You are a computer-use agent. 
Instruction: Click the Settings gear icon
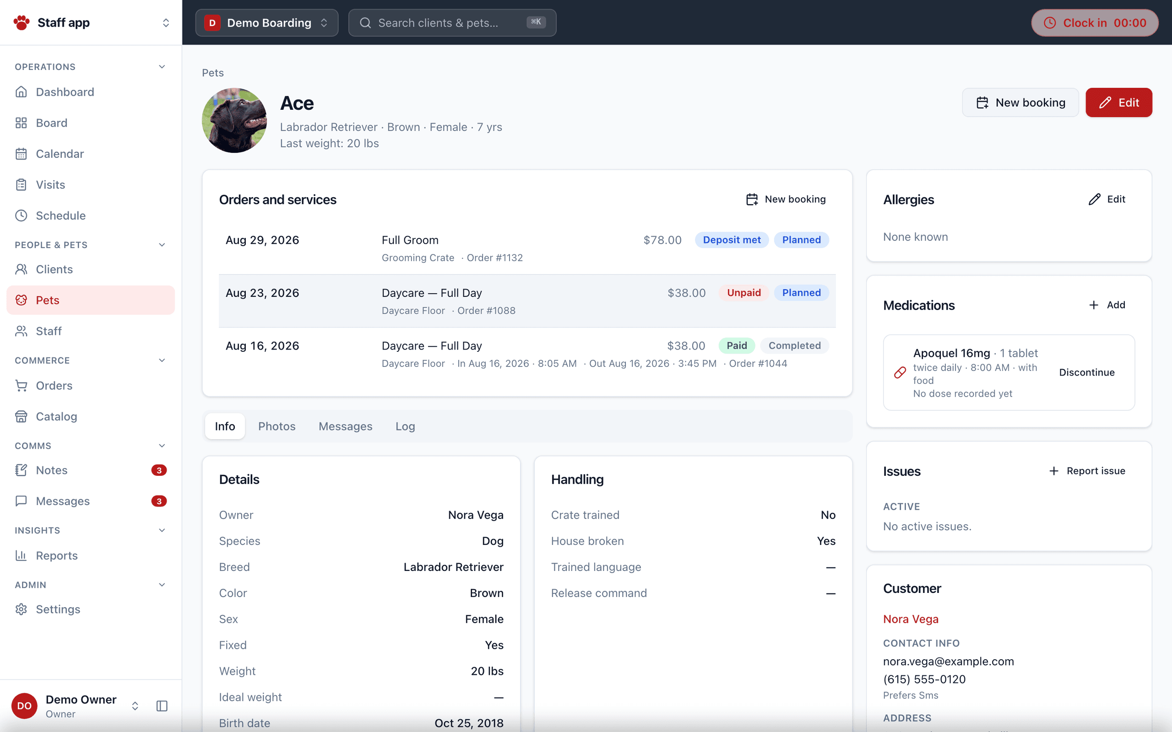pos(22,609)
